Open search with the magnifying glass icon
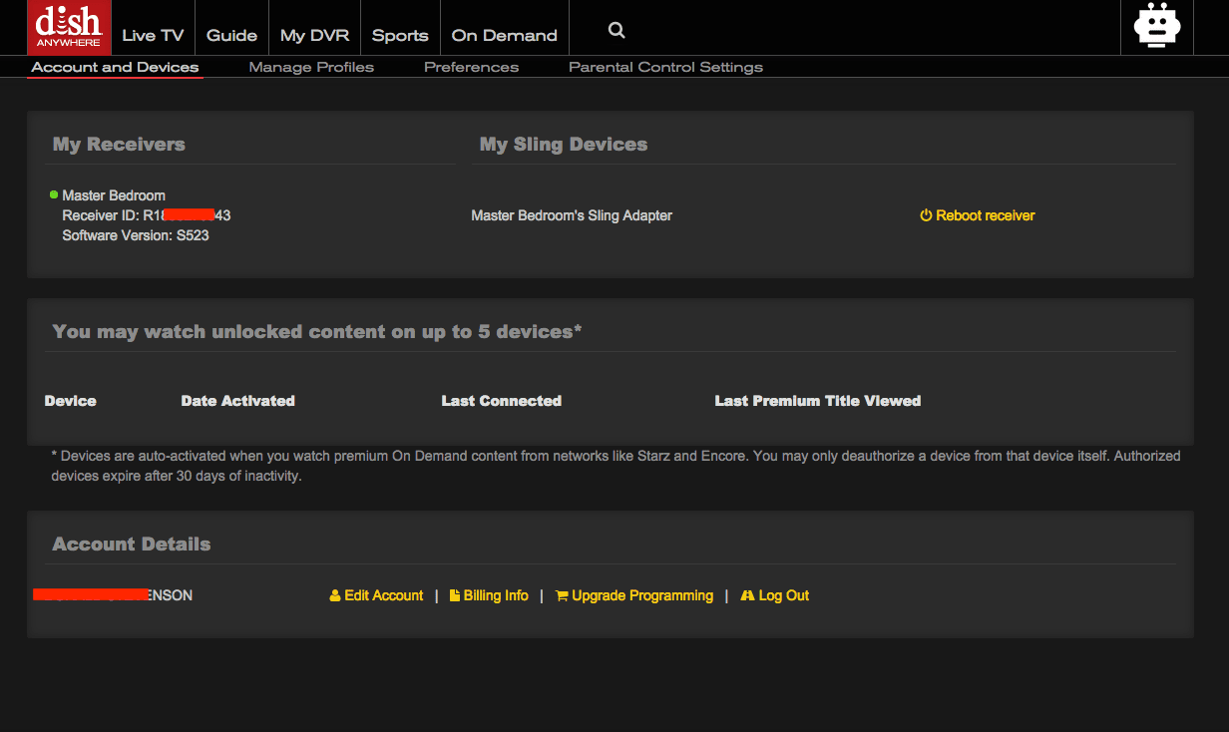Viewport: 1229px width, 732px height. [x=616, y=31]
